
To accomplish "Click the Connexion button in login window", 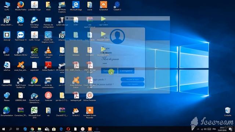I will coord(109,71).
